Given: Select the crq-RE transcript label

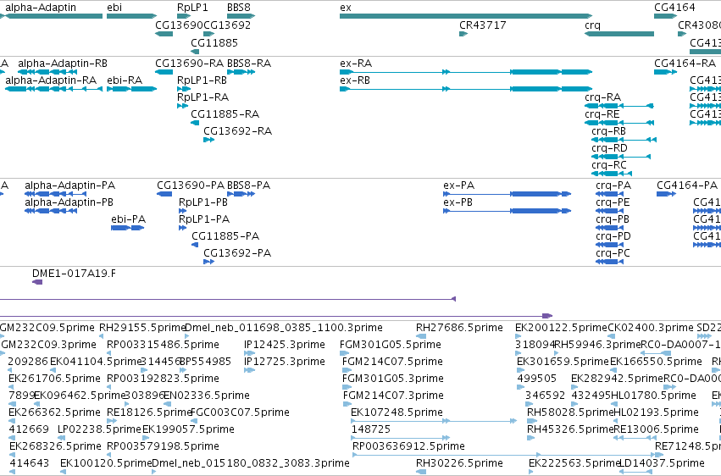Looking at the screenshot, I should (x=602, y=114).
